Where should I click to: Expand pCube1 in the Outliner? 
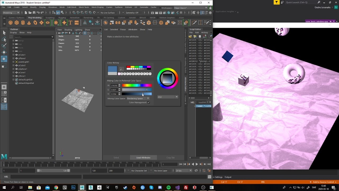tap(13, 55)
